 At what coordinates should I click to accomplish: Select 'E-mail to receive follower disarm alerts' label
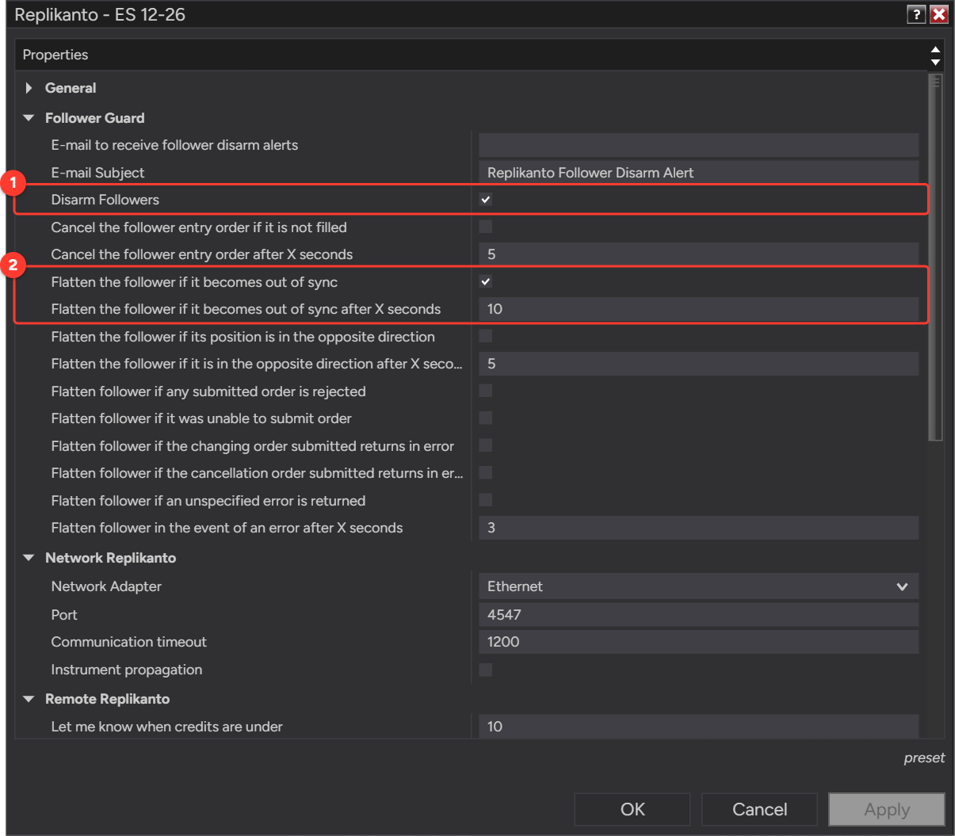pyautogui.click(x=174, y=145)
